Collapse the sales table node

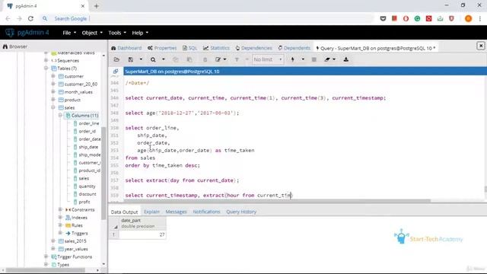53,107
